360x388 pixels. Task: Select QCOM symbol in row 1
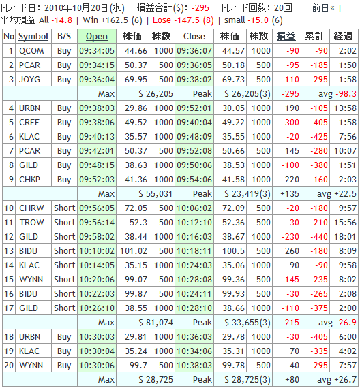(31, 51)
